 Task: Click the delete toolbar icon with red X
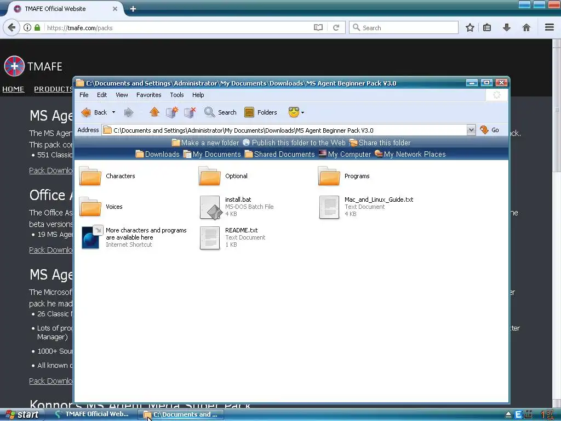point(190,112)
